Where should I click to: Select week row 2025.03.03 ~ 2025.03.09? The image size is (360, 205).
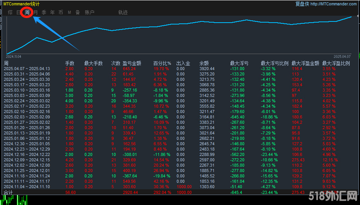point(180,96)
